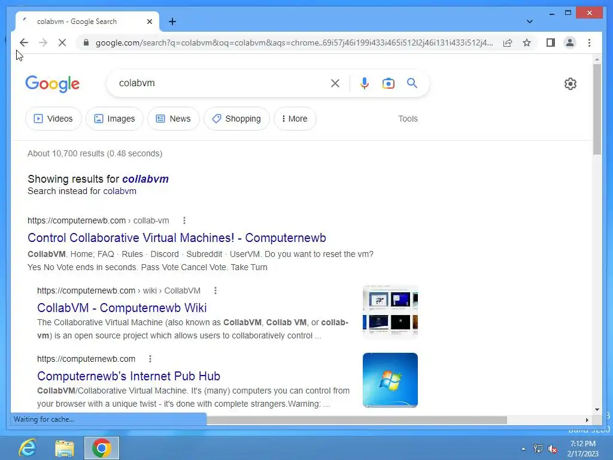Open a new tab with plus

tap(172, 22)
